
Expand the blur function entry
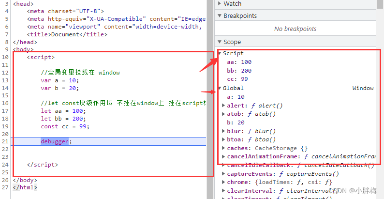(x=223, y=131)
